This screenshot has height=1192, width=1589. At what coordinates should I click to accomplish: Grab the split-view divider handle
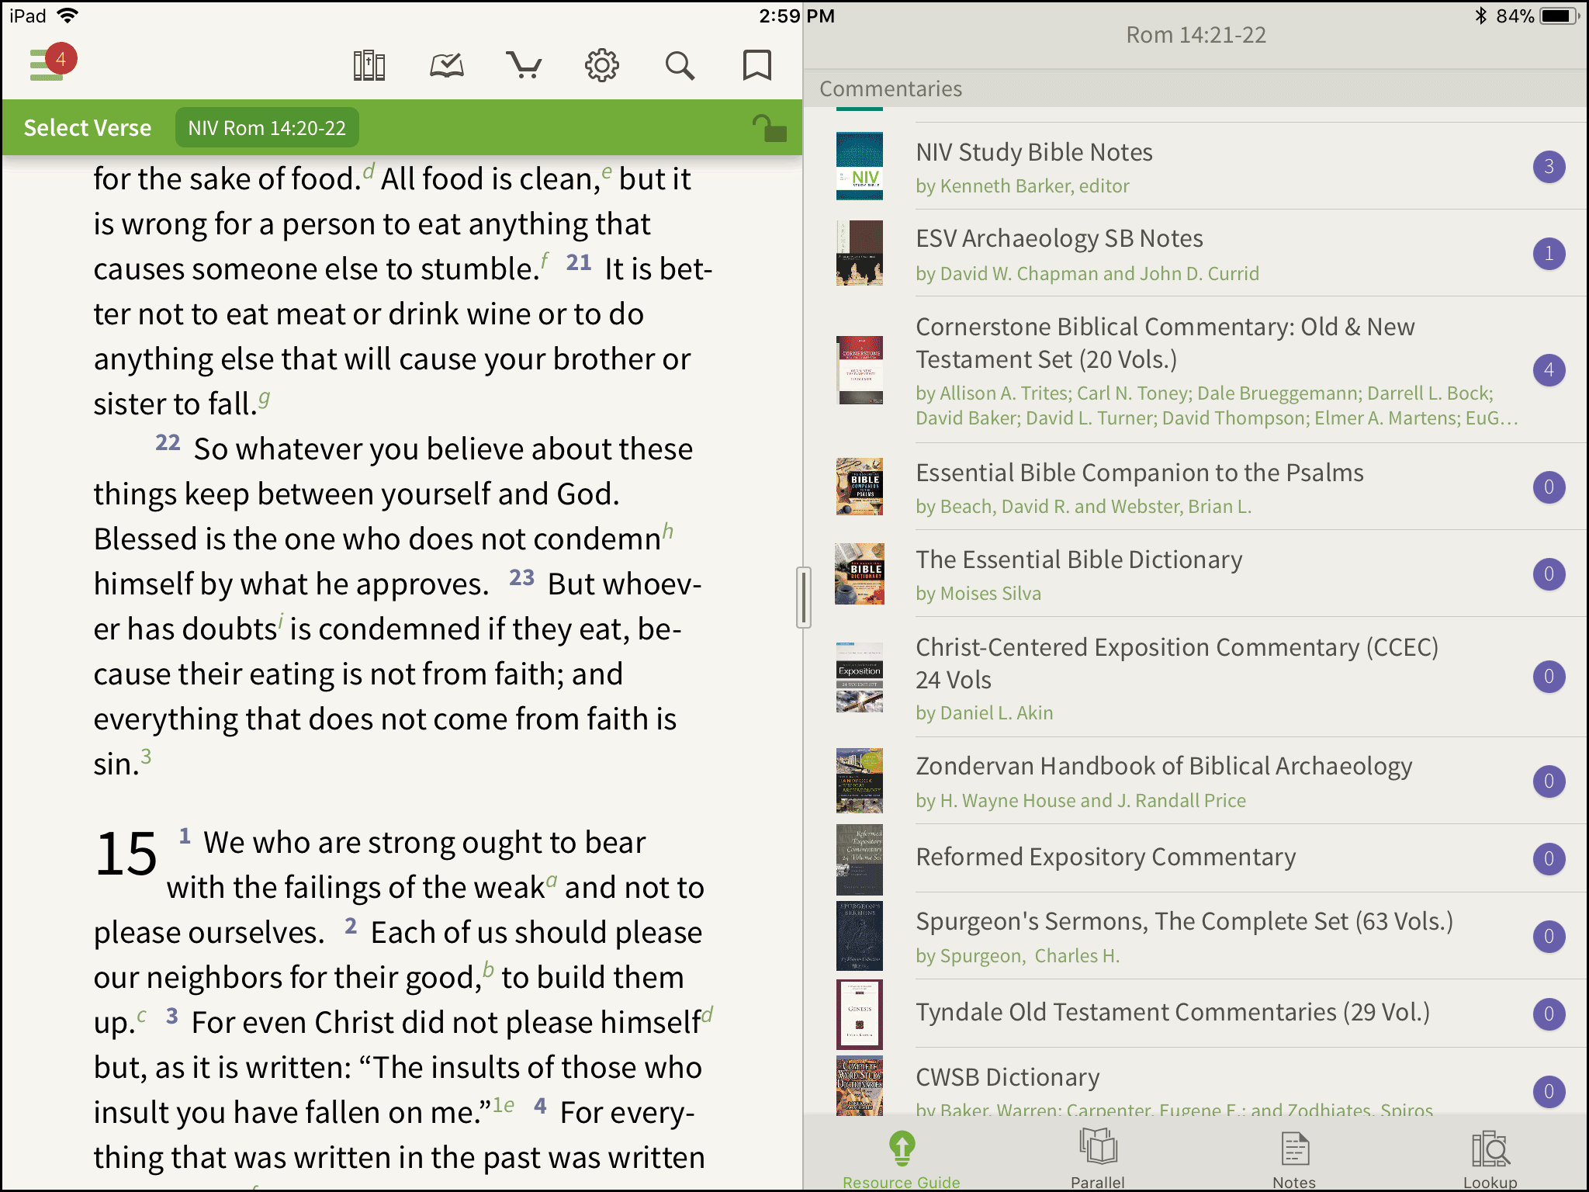pos(804,597)
